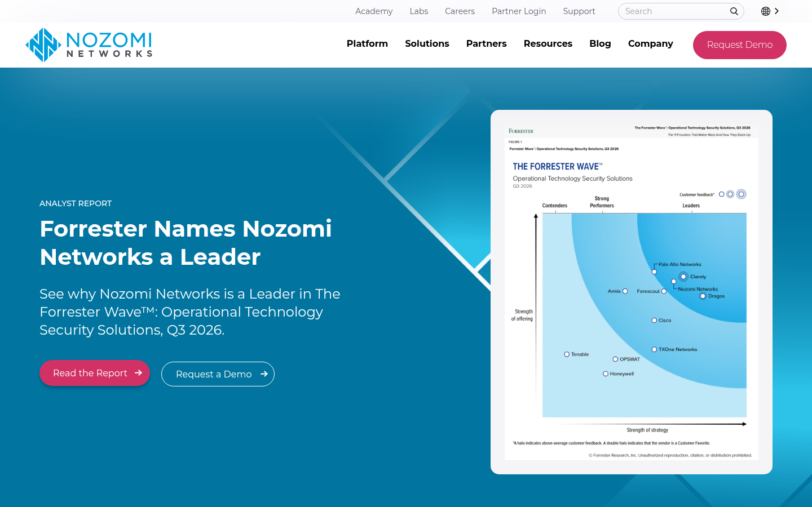Click the Dragos label in chart
Viewport: 812px width, 507px height.
[x=717, y=296]
